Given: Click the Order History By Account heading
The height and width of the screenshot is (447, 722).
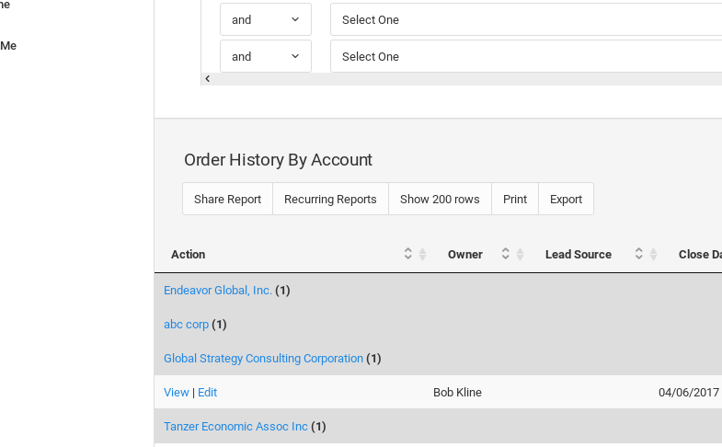Looking at the screenshot, I should click(278, 160).
